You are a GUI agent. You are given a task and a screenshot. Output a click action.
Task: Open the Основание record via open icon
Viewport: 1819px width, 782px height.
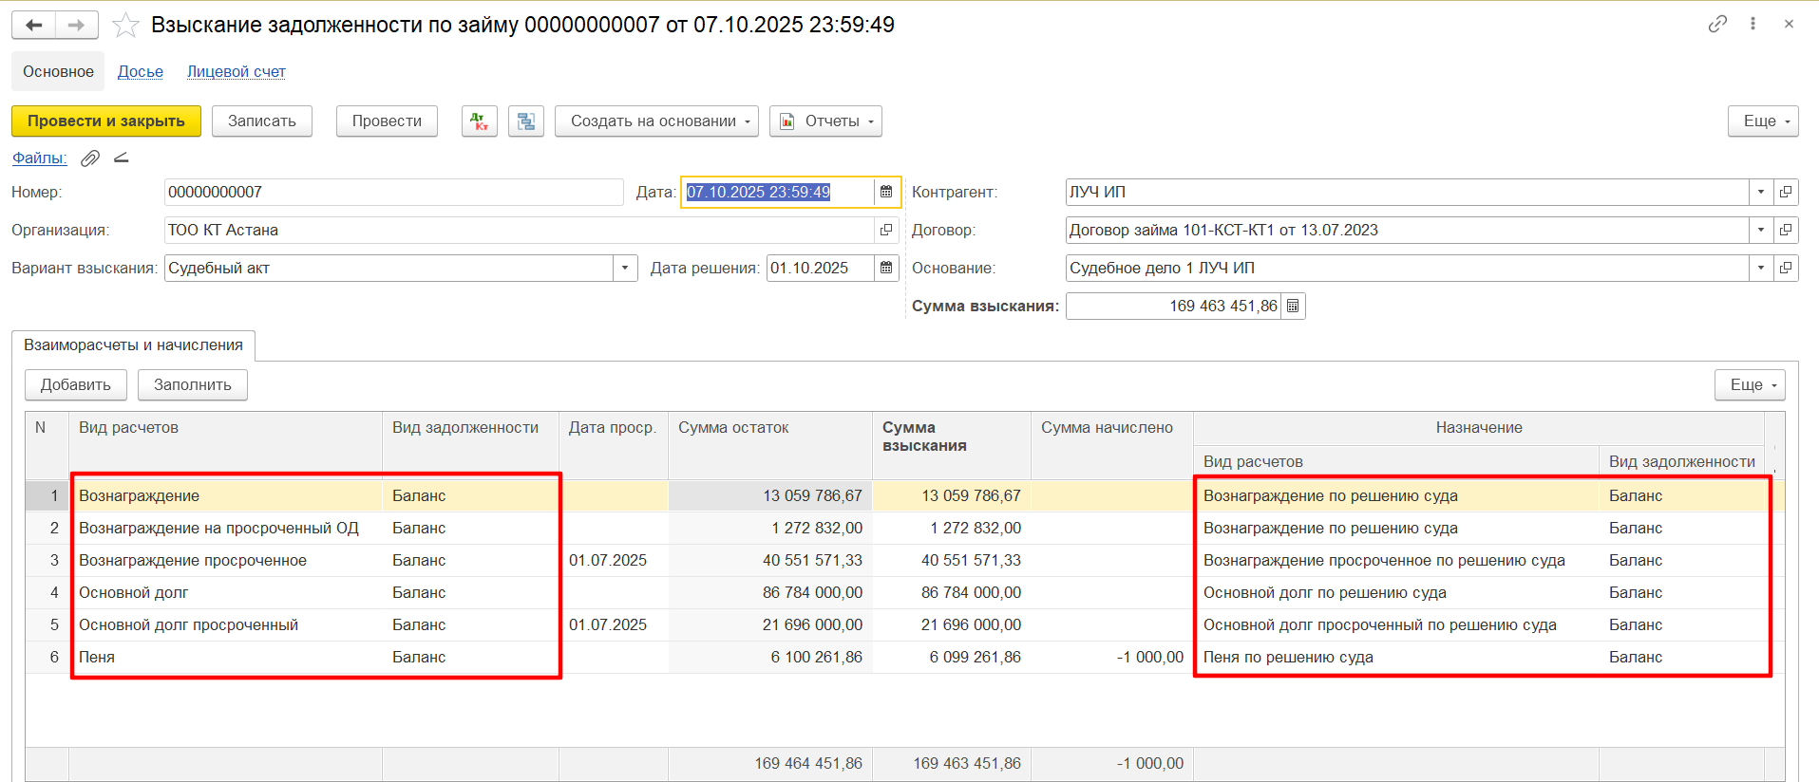click(1786, 268)
